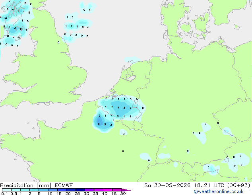Click the '50' legend scale label
Screen dimensions: 252x195
[x=123, y=193]
